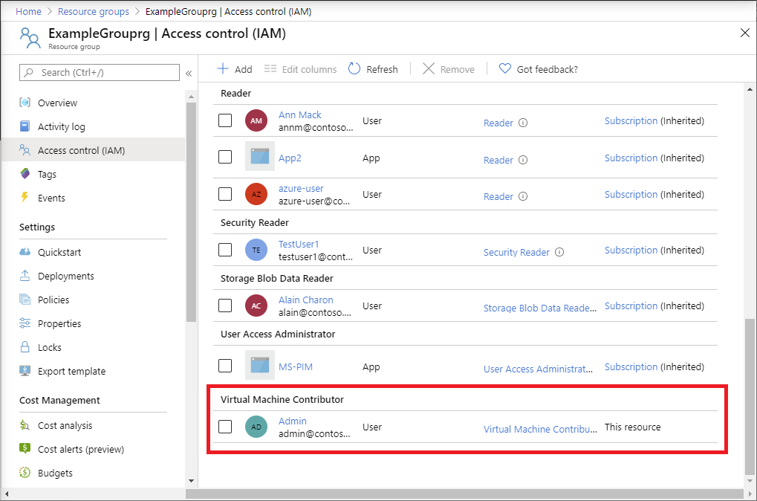Go to Deployments in sidebar
This screenshot has width=757, height=501.
65,276
